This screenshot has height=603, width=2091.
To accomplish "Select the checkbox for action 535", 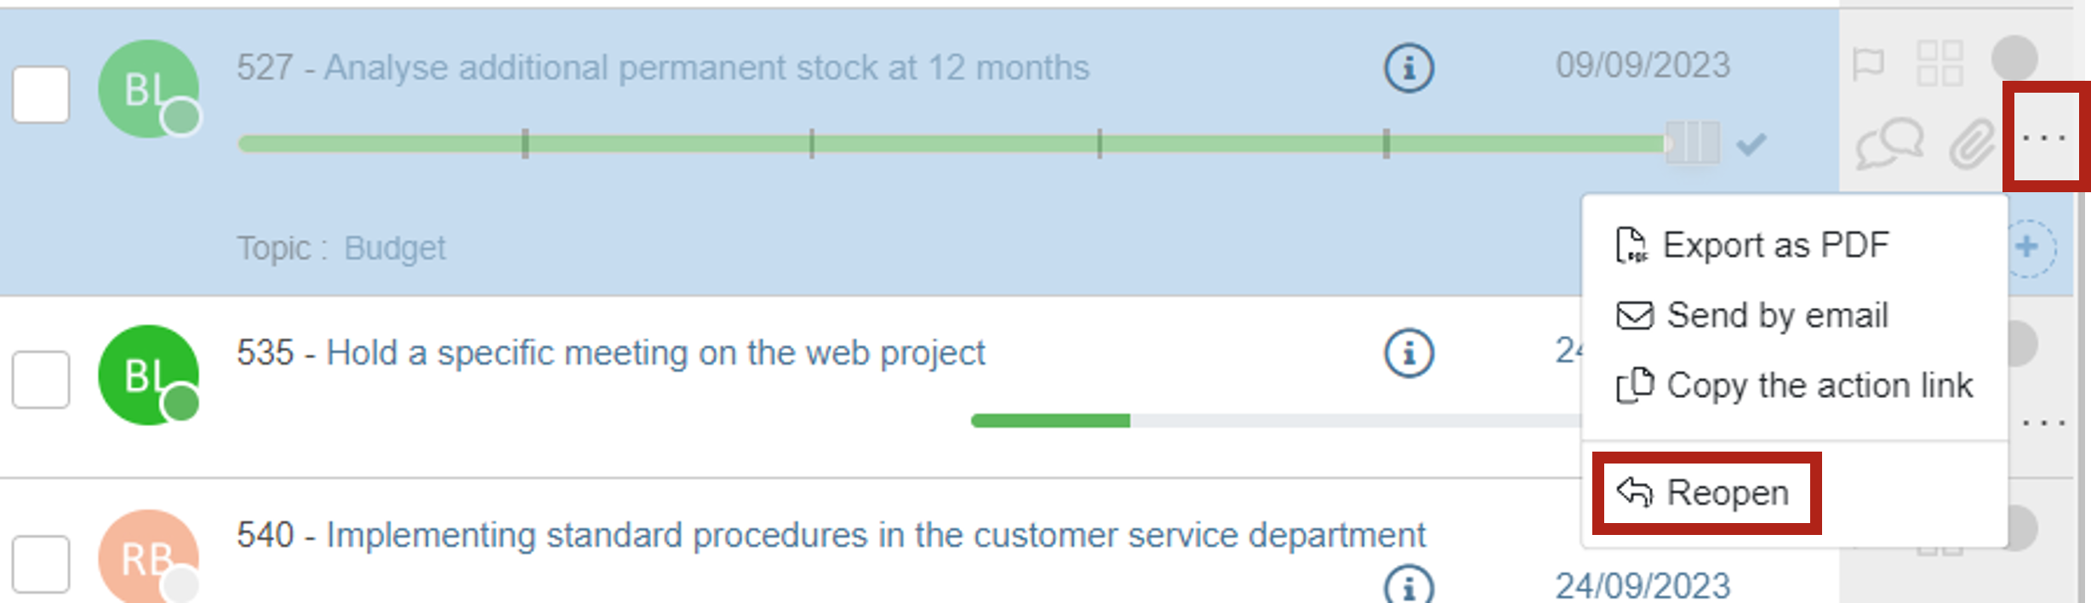I will pos(41,379).
